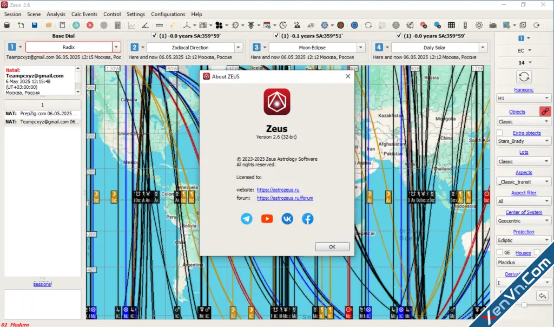Click the keyboard toolbar icon
Image resolution: width=554 pixels, height=327 pixels.
click(x=493, y=25)
